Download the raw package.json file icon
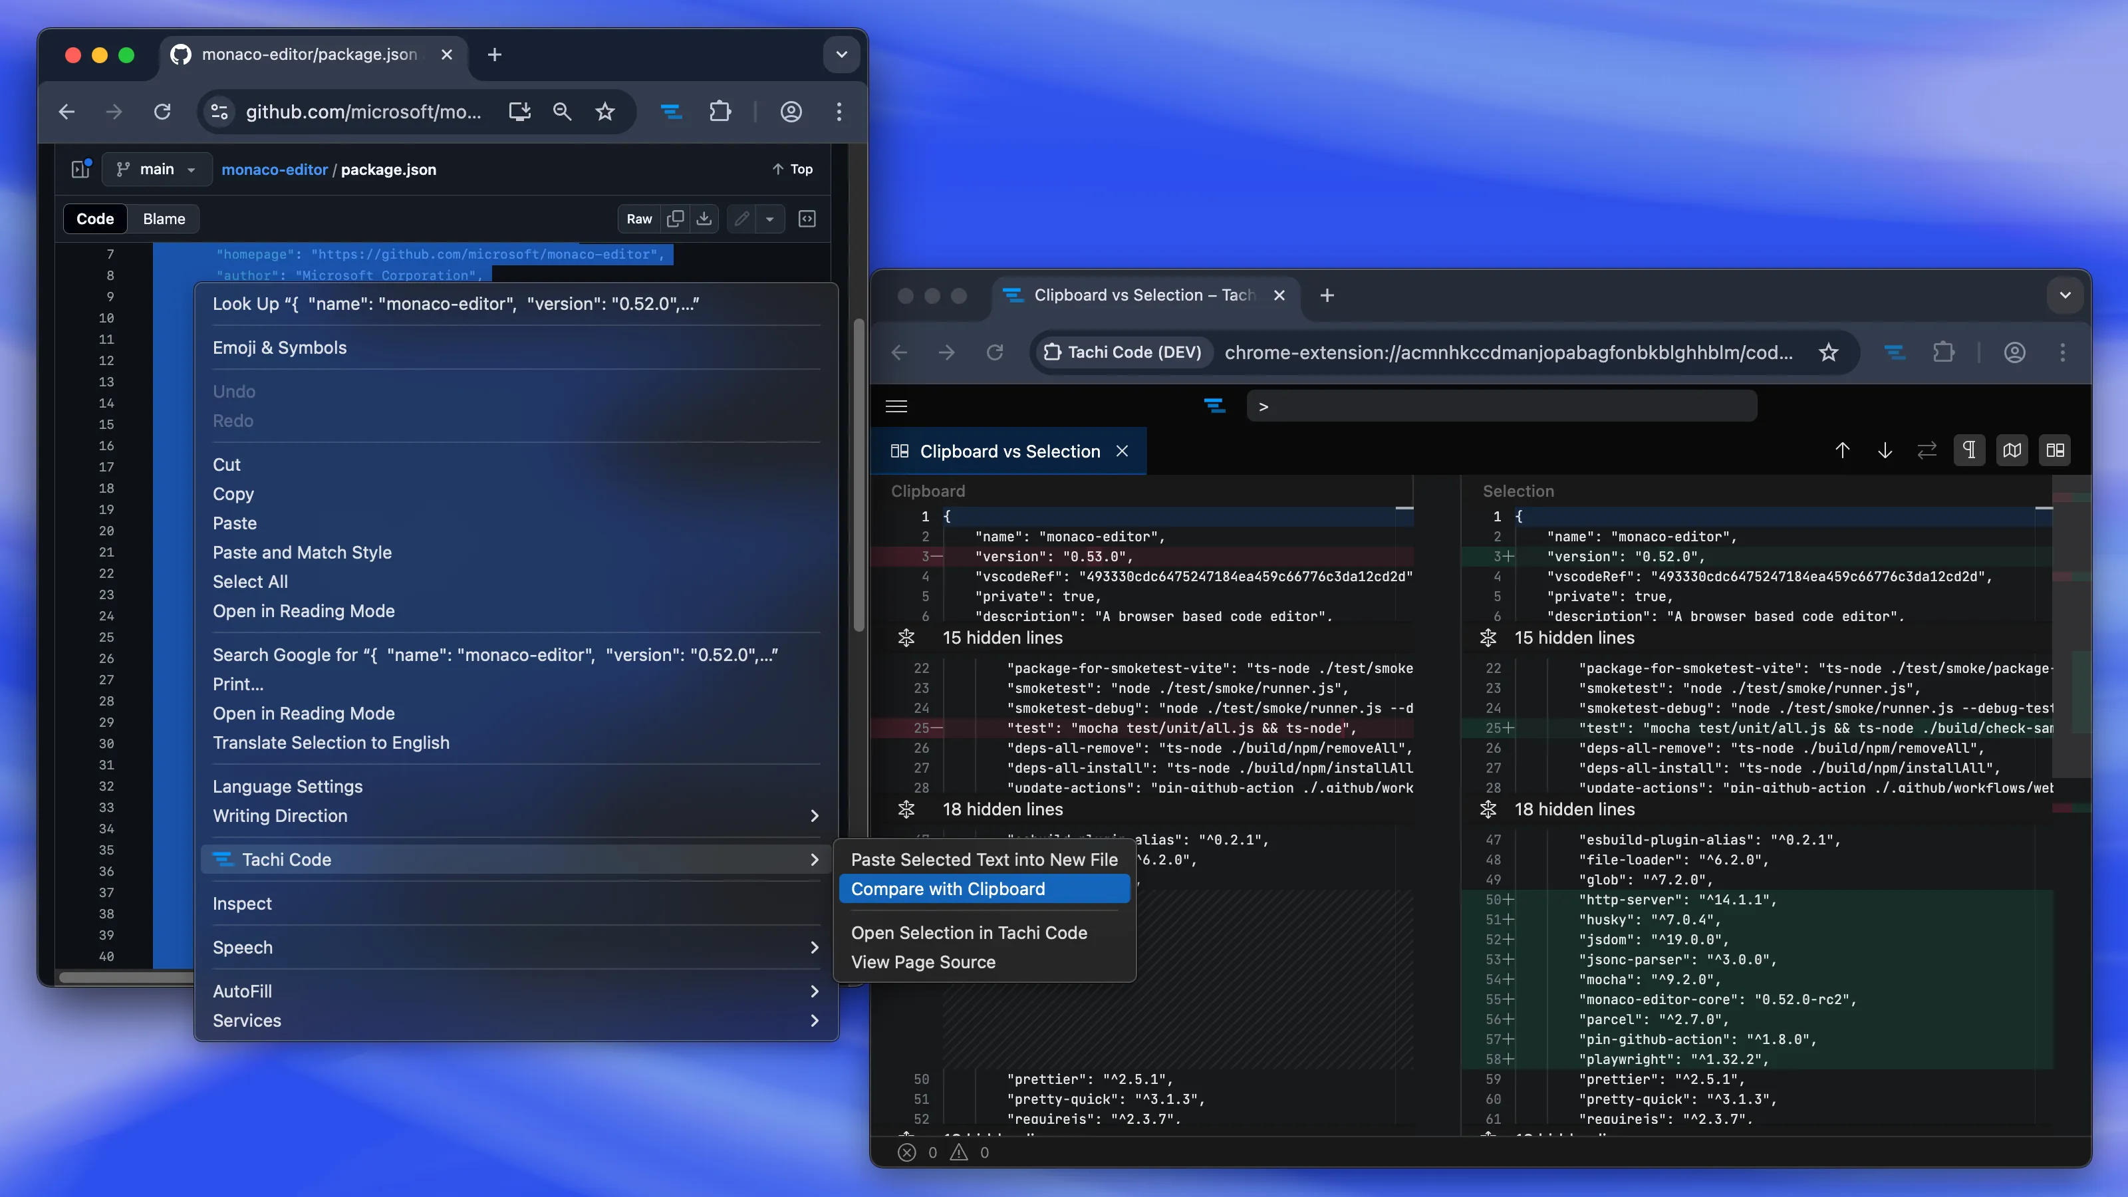 (704, 218)
